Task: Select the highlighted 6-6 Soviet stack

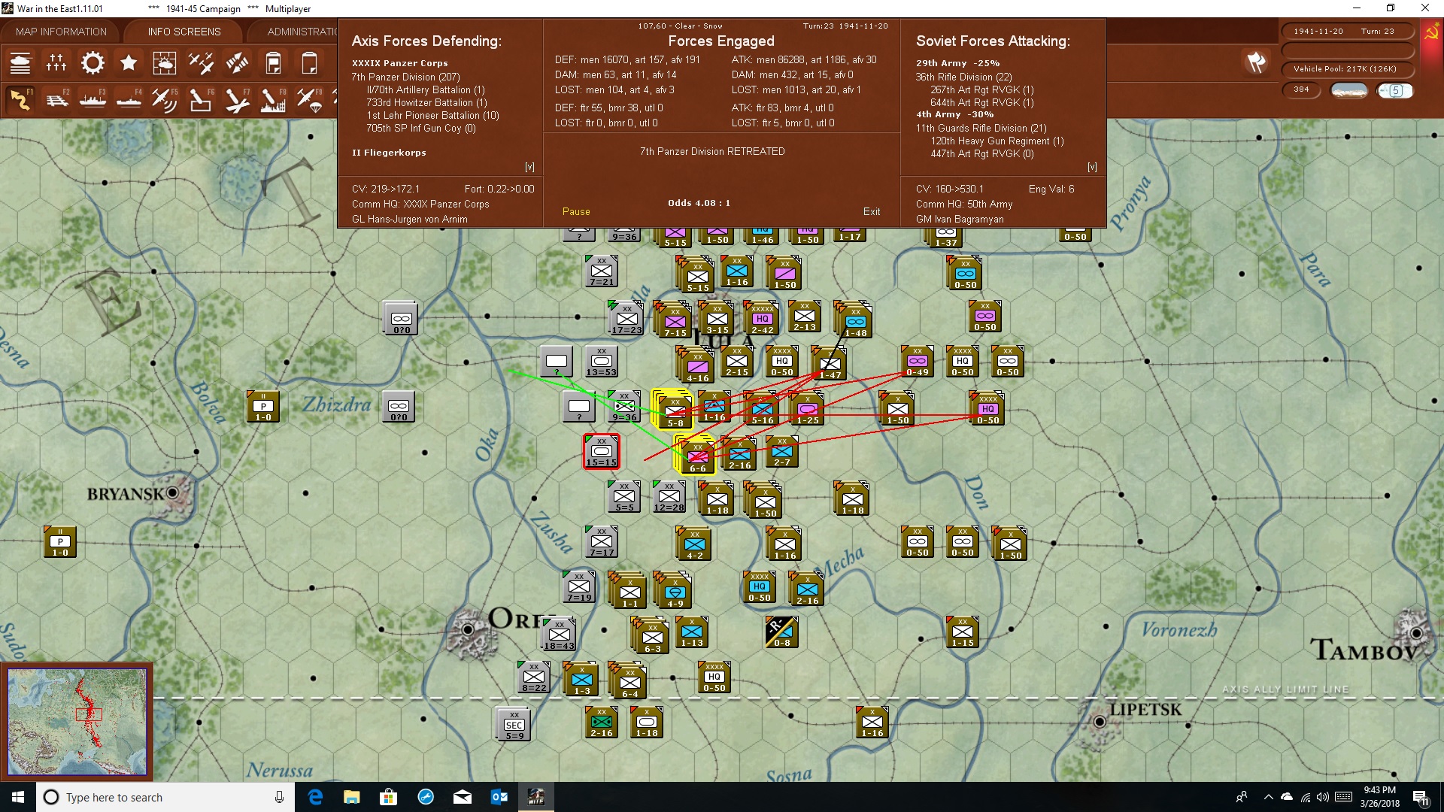Action: (x=696, y=455)
